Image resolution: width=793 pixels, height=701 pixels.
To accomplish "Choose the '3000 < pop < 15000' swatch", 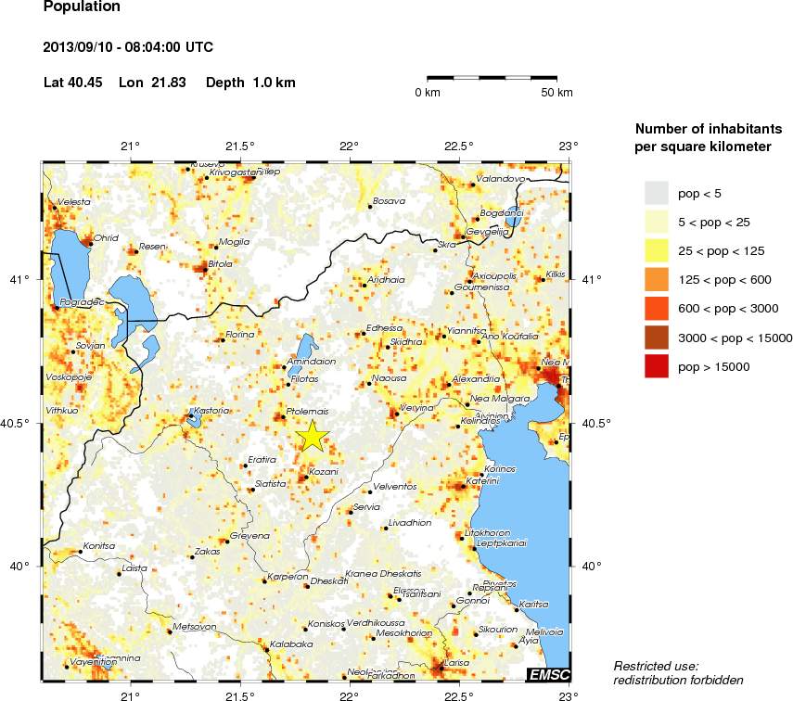I will pyautogui.click(x=657, y=338).
